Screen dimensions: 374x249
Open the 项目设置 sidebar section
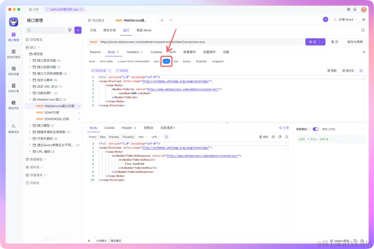click(14, 71)
